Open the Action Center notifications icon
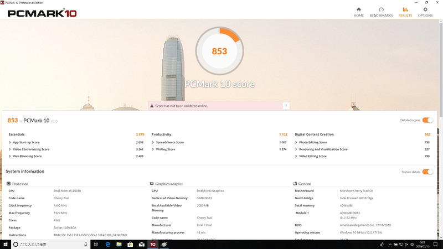This screenshot has width=443, height=249. (435, 245)
